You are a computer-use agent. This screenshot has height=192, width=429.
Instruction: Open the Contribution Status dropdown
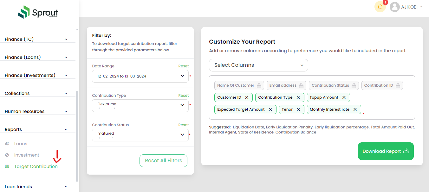click(140, 135)
